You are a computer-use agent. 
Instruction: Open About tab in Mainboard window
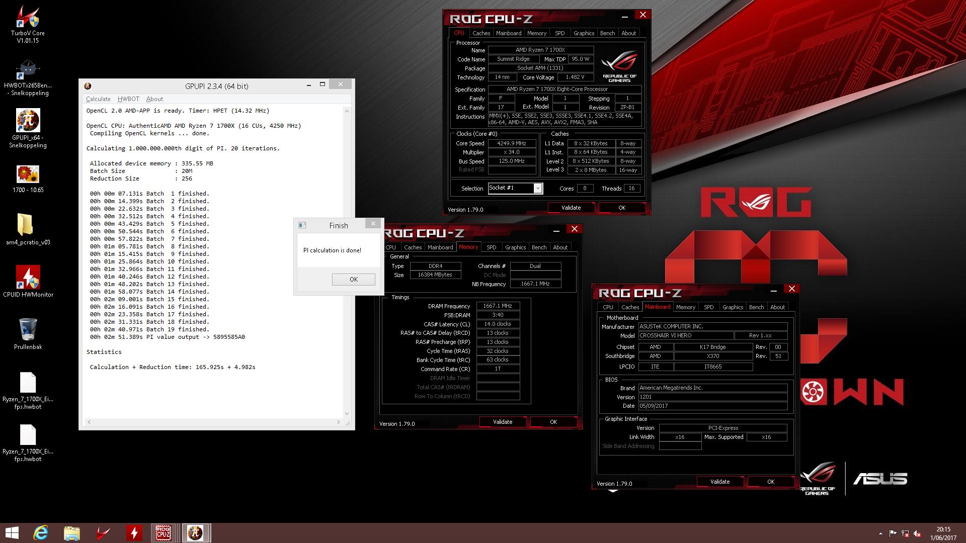(778, 307)
